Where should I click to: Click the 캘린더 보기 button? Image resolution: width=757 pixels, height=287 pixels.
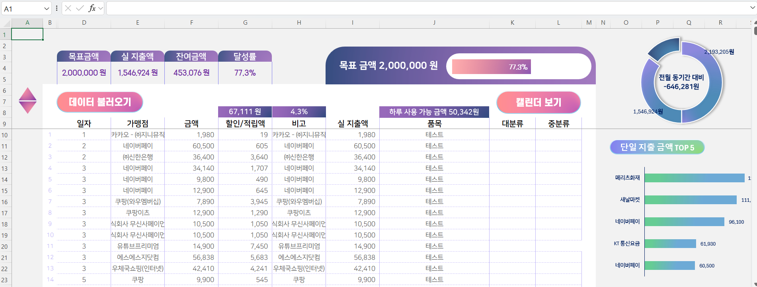(538, 102)
